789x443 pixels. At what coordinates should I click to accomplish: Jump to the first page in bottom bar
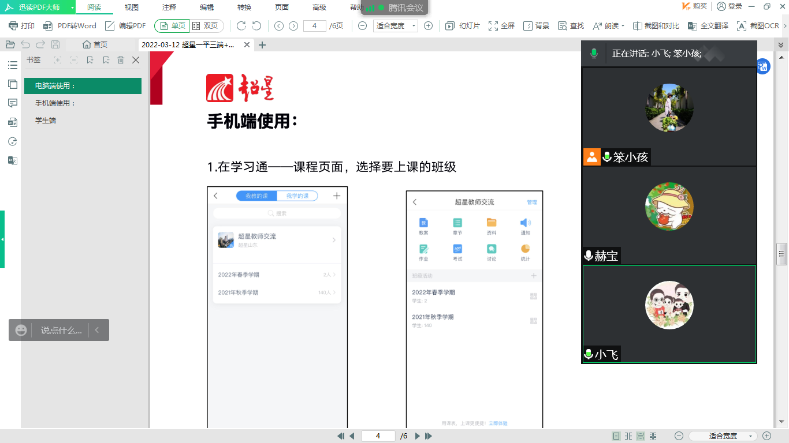(x=341, y=436)
